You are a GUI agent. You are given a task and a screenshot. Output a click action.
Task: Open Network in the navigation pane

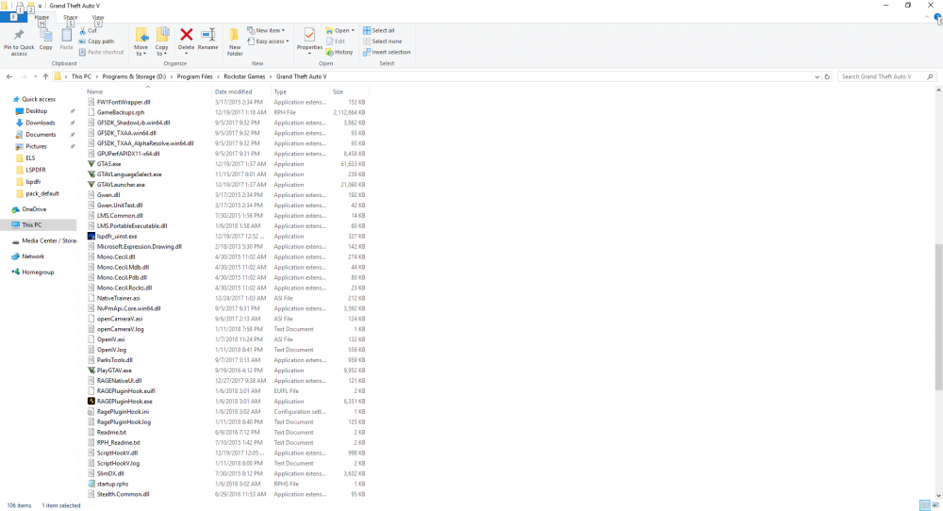point(33,256)
